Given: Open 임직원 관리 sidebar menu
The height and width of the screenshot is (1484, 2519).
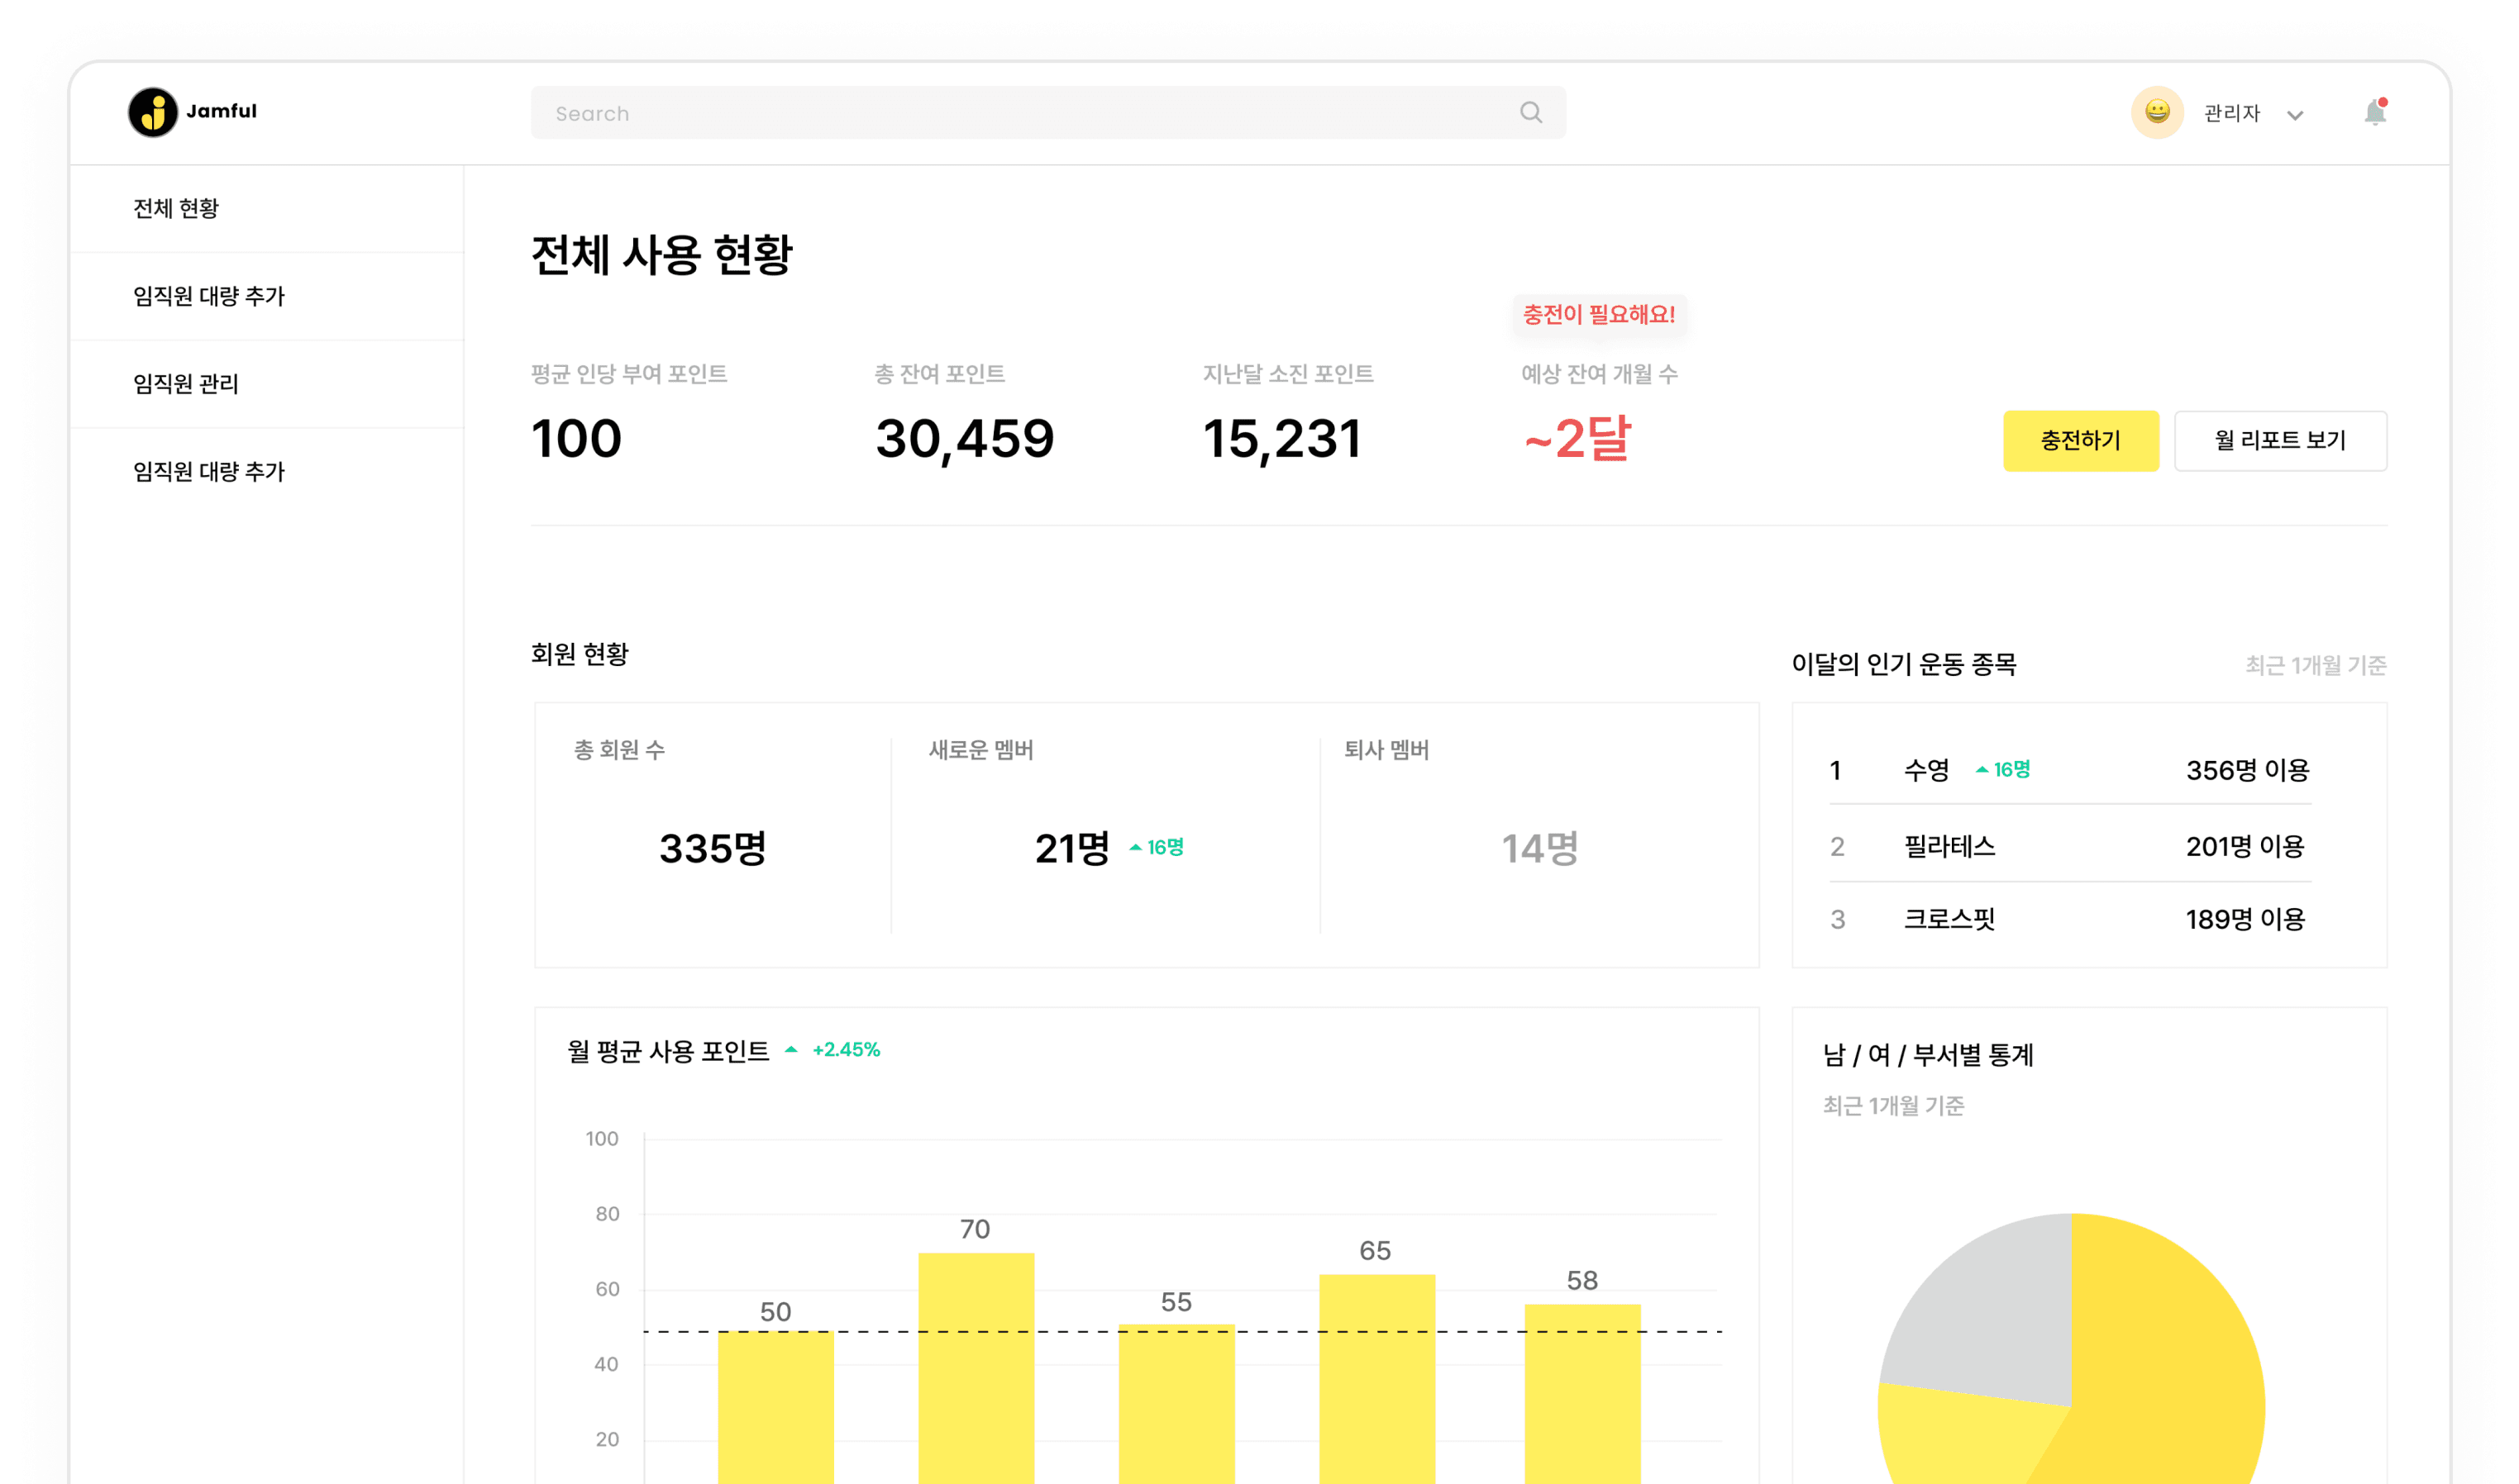Looking at the screenshot, I should point(186,383).
